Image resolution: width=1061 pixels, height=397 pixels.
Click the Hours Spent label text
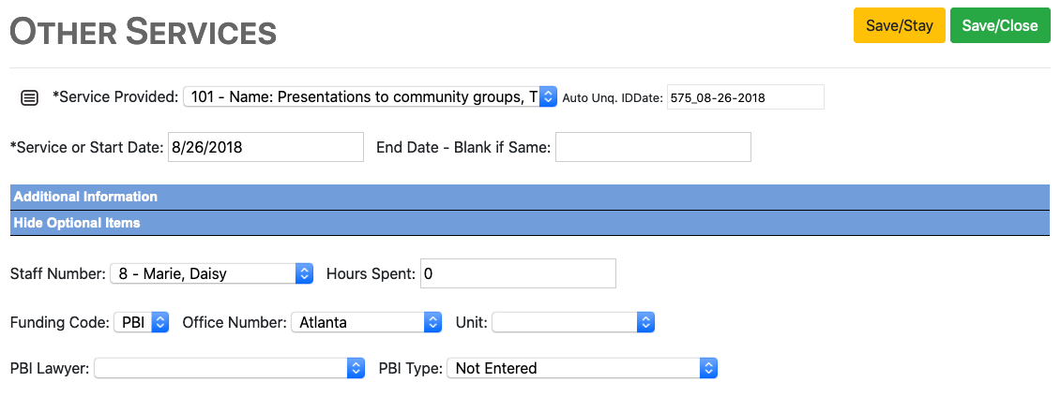(371, 273)
